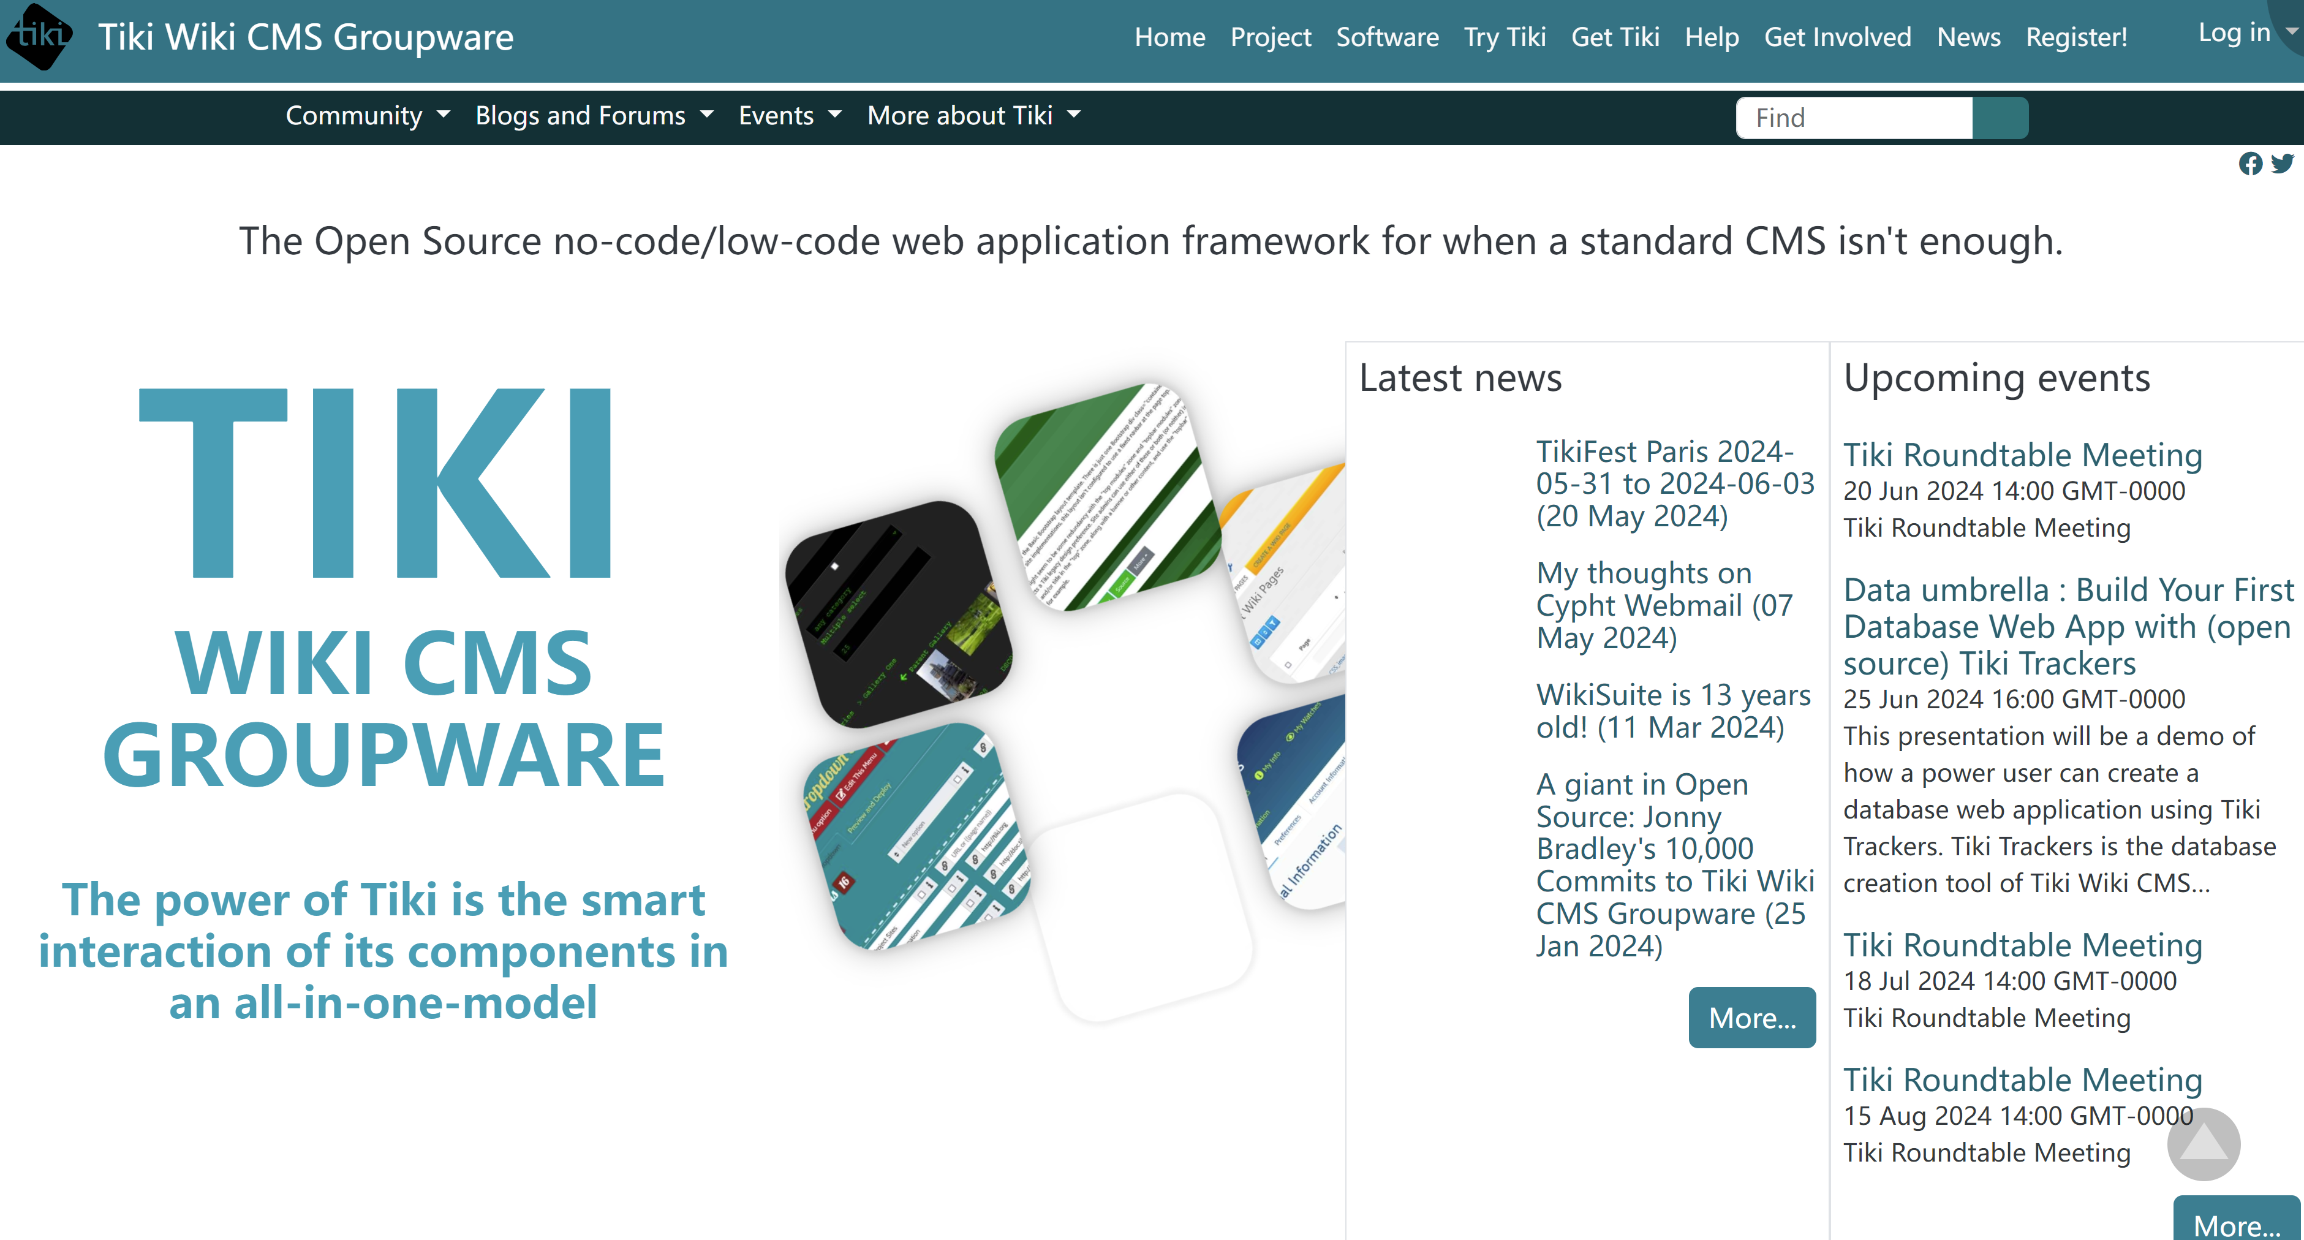Open My thoughts on Cypht Webmail article
This screenshot has height=1240, width=2304.
1664,606
